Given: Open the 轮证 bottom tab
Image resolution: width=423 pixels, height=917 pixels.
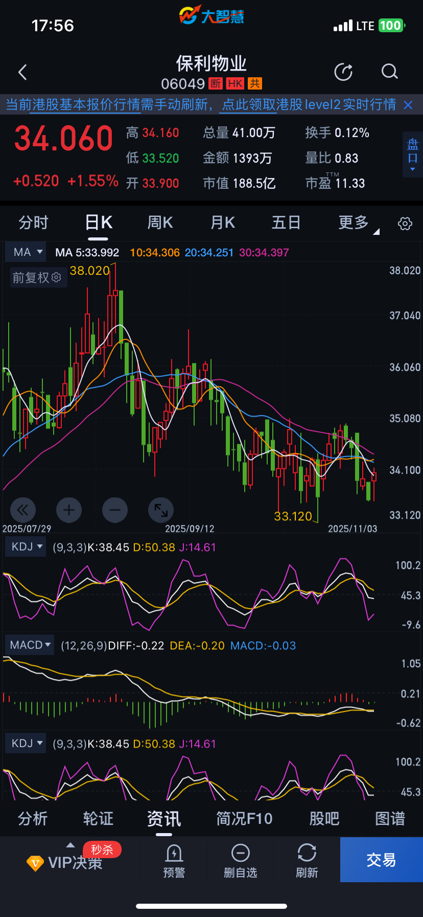Looking at the screenshot, I should point(98,818).
